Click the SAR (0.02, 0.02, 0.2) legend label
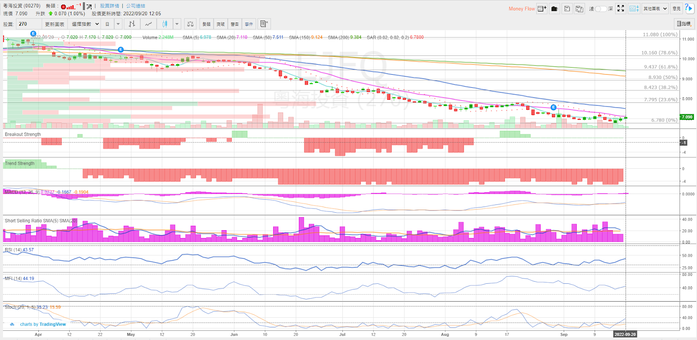Viewport: 697px width, 340px height. (x=388, y=37)
